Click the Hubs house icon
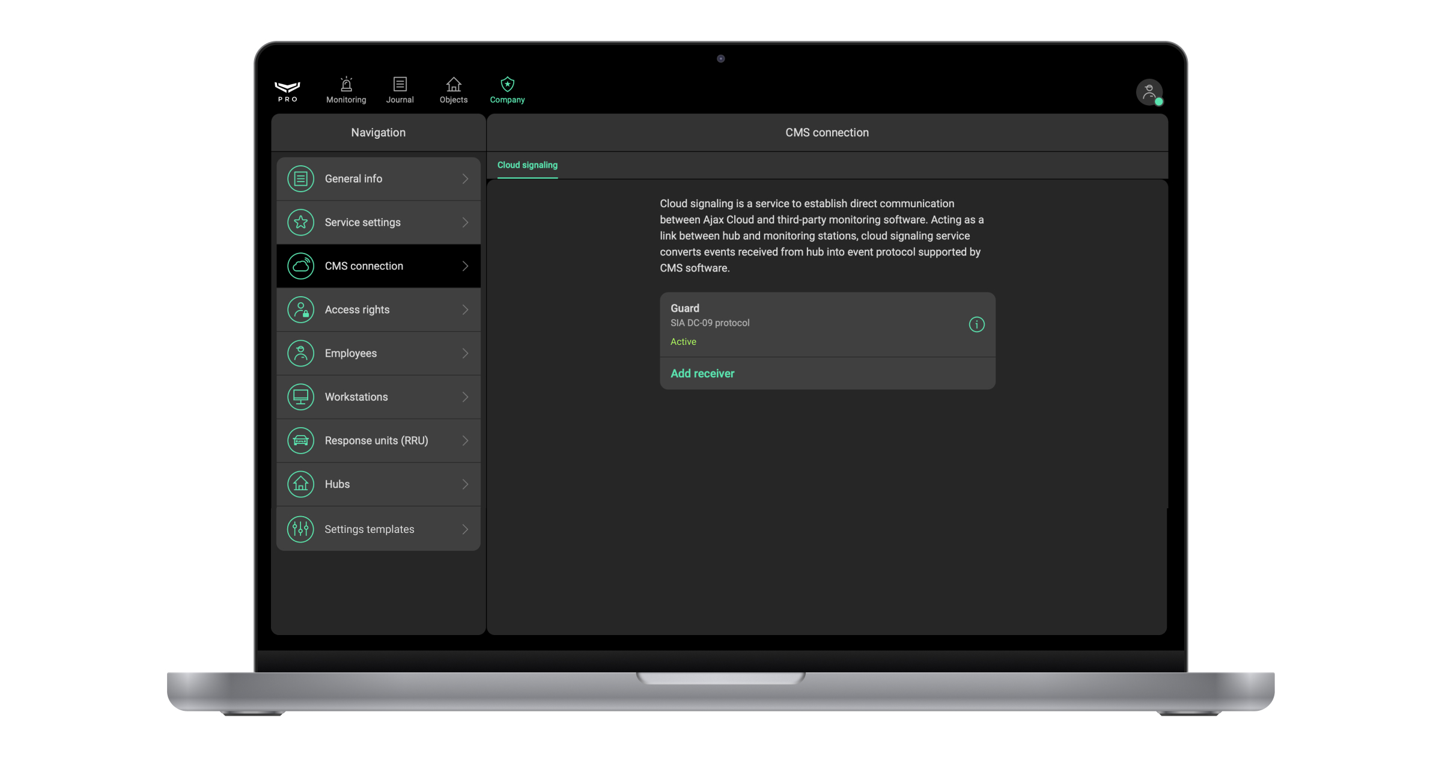 tap(301, 484)
